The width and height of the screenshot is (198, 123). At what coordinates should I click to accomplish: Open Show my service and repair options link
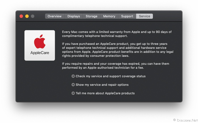point(102,85)
